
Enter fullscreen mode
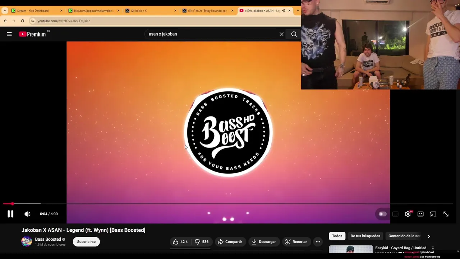pyautogui.click(x=446, y=214)
